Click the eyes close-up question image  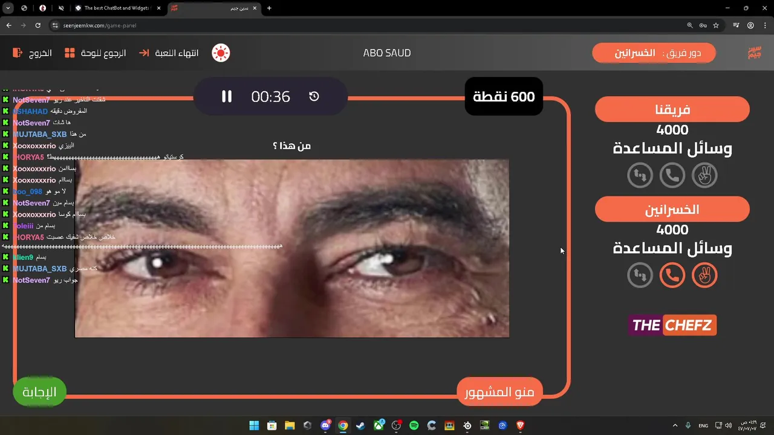point(291,248)
